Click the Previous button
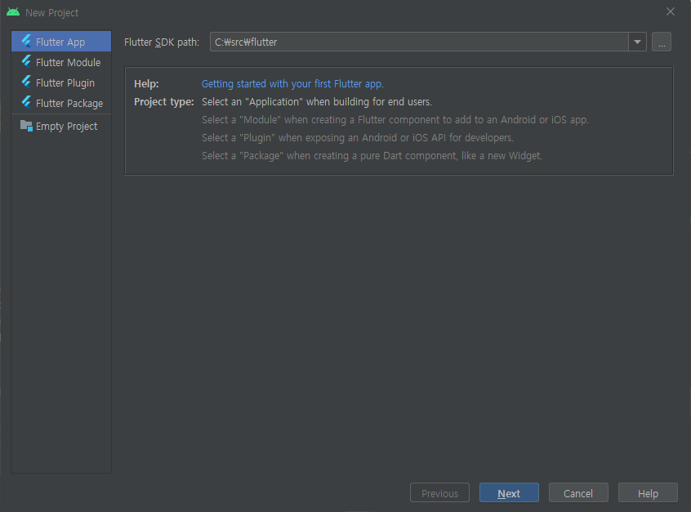The height and width of the screenshot is (512, 691). 439,493
